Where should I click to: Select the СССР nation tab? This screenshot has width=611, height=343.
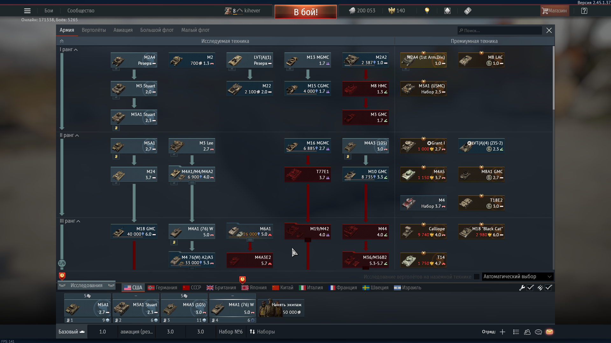(x=192, y=288)
